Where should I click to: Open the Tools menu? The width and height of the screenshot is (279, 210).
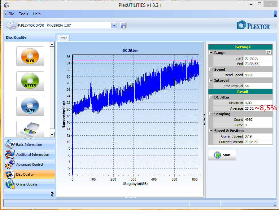tap(23, 14)
